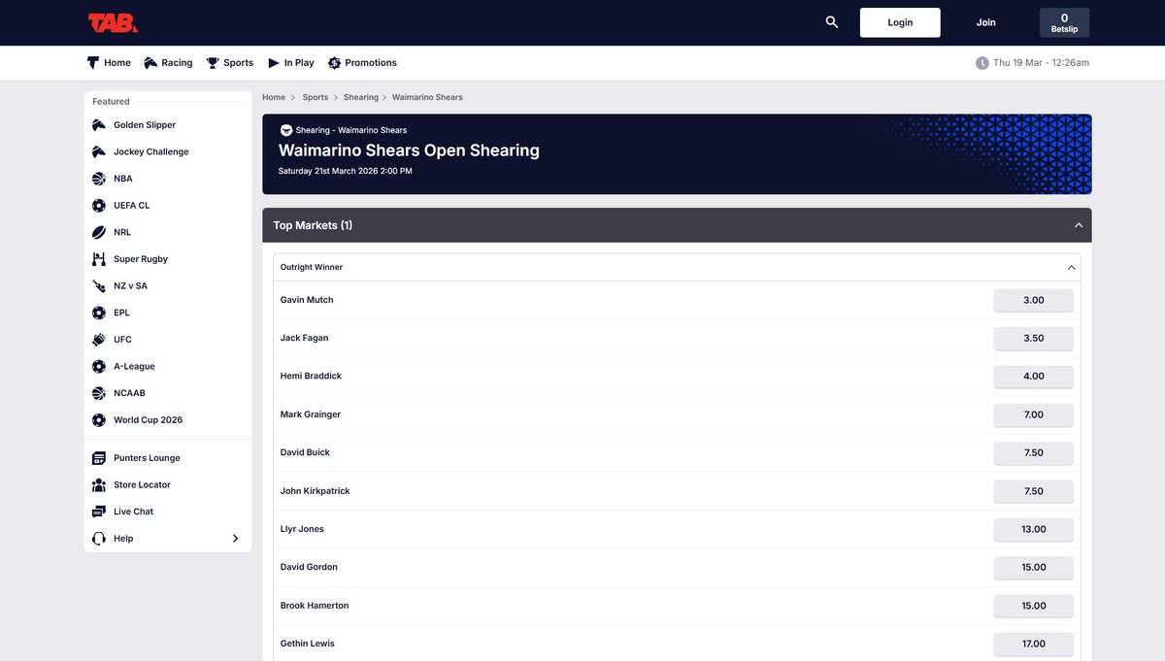Viewport: 1165px width, 661px height.
Task: Click the shearing icon in event banner
Action: coord(286,130)
